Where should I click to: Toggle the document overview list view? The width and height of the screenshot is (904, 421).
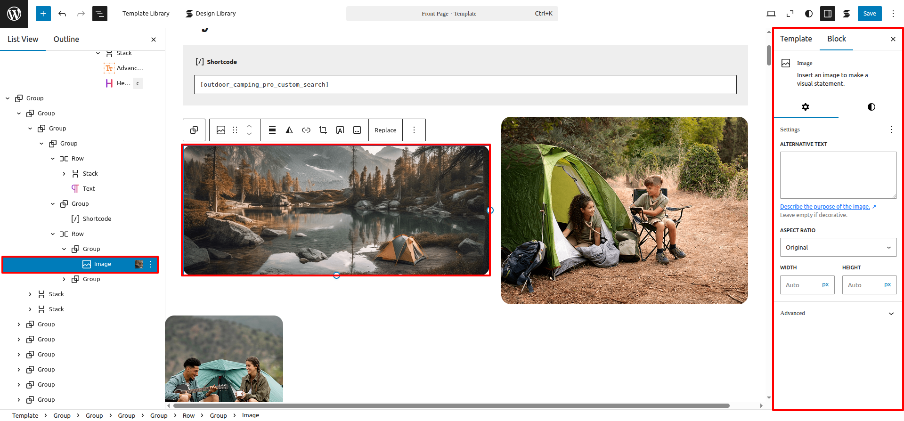(x=100, y=14)
